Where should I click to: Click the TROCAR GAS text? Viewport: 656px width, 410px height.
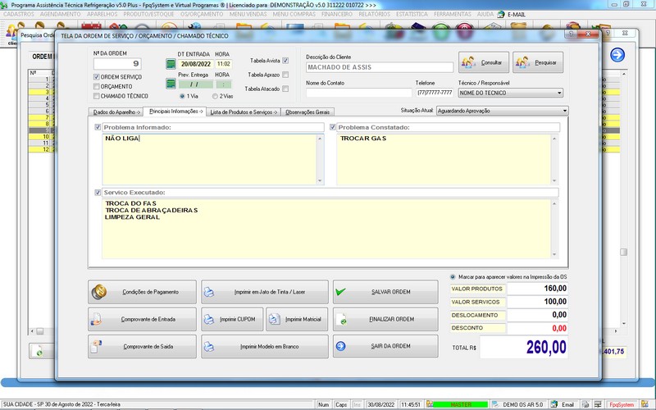pyautogui.click(x=363, y=139)
